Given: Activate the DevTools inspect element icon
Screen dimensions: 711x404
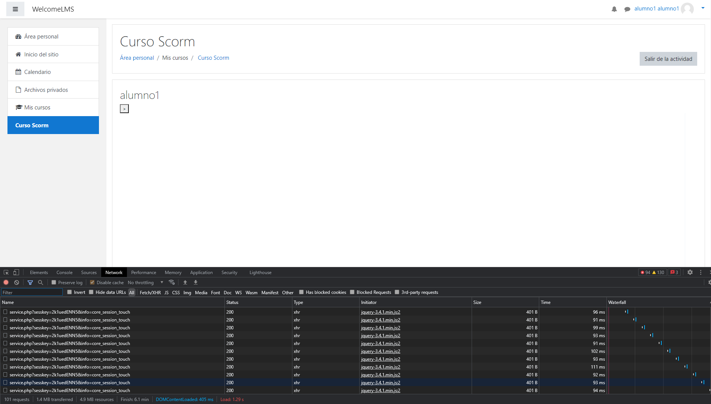Looking at the screenshot, I should [6, 273].
